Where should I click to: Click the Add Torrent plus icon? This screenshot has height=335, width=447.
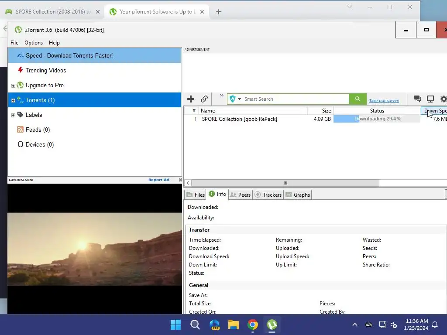tap(191, 99)
